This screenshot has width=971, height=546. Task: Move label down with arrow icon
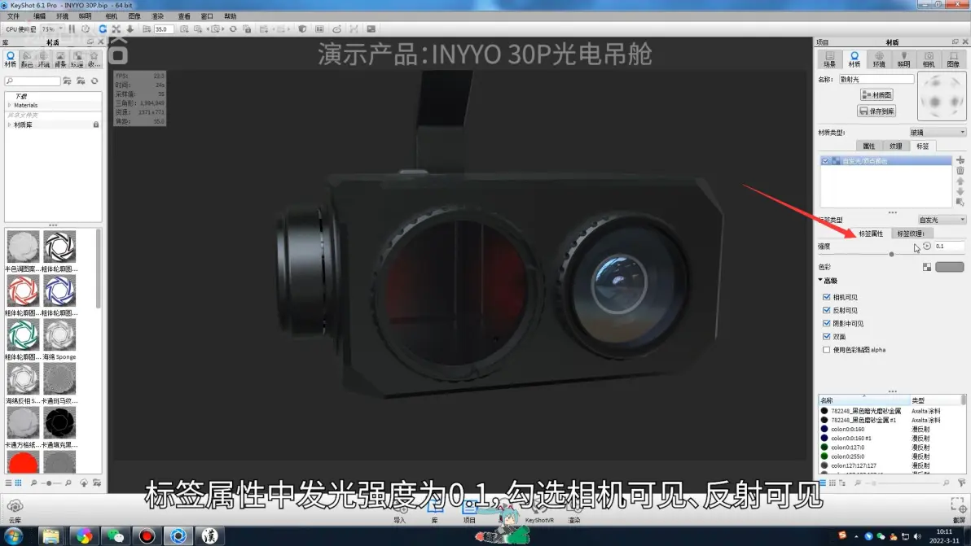click(x=960, y=192)
